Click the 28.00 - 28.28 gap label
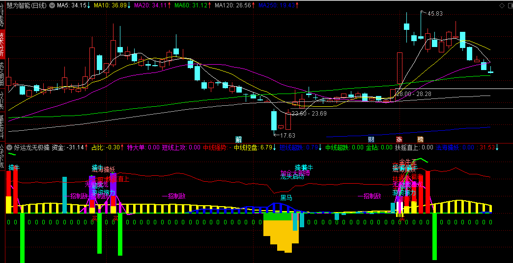Image resolution: width=513 pixels, height=263 pixels. (x=413, y=94)
